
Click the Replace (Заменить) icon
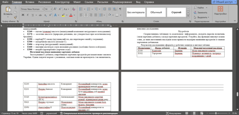tap(200, 13)
